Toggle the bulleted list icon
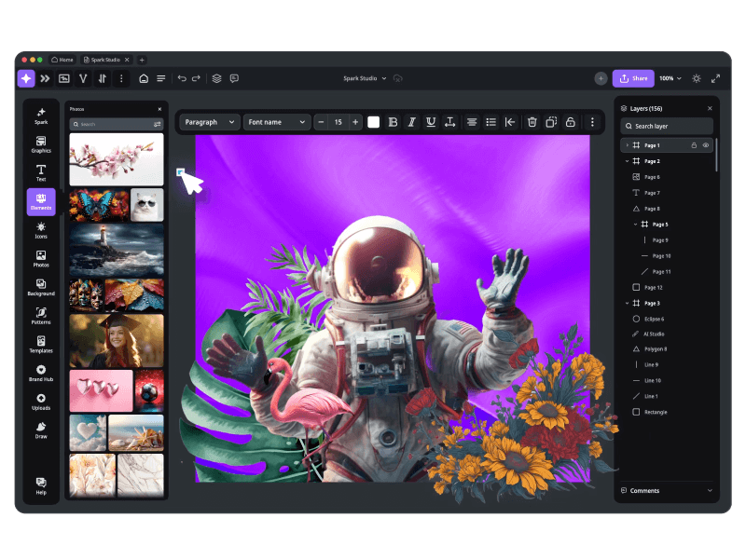The width and height of the screenshot is (746, 559). click(x=491, y=122)
